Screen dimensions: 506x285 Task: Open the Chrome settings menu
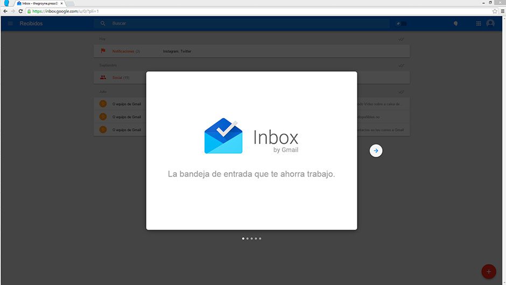pyautogui.click(x=501, y=11)
